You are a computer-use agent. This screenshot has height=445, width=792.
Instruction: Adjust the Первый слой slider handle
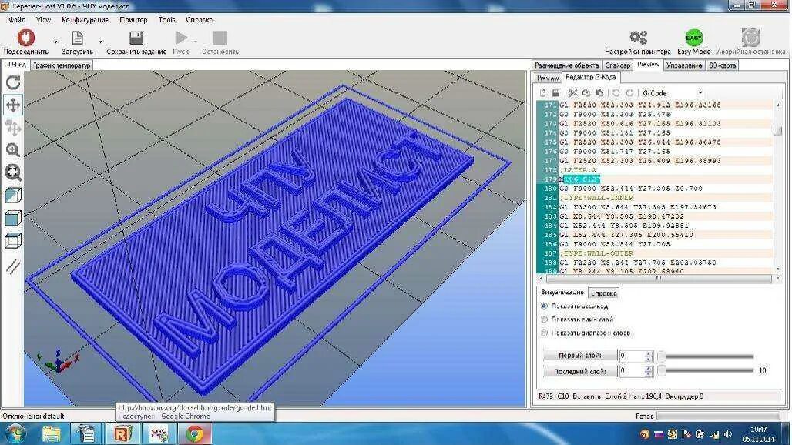[x=661, y=356]
